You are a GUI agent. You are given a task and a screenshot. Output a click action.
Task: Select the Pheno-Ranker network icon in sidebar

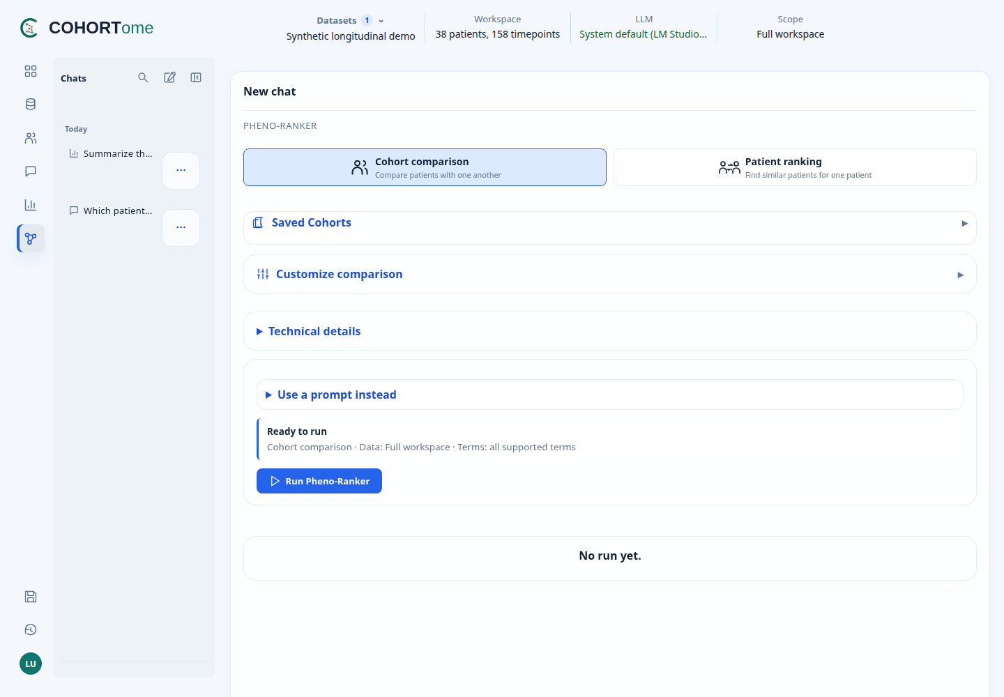(31, 238)
